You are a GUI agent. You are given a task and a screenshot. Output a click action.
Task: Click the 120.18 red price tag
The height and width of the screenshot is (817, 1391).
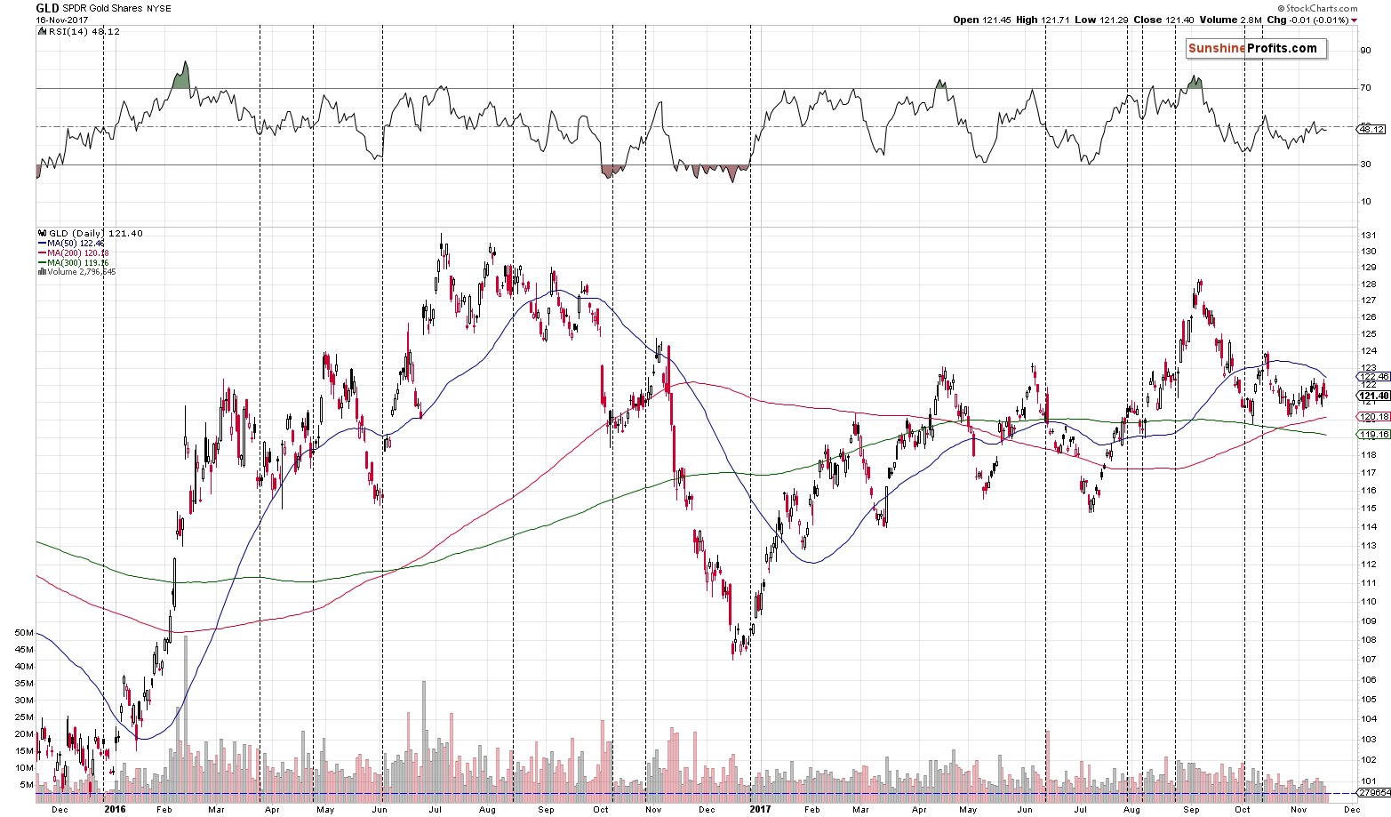[1373, 416]
